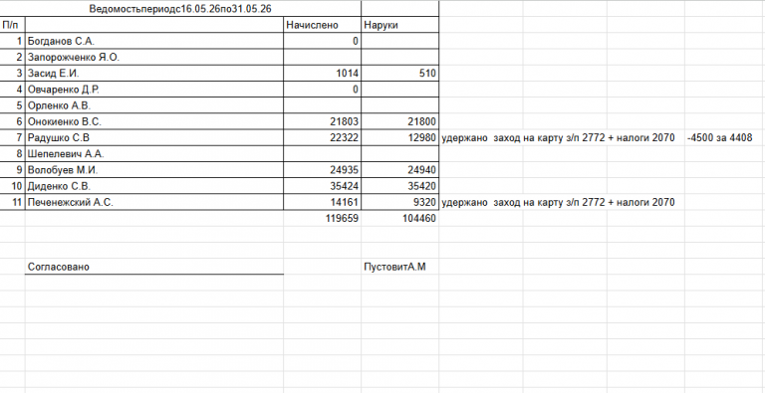This screenshot has width=765, height=393.
Task: Select row number 8 beside Шепелевич
Action: tap(12, 154)
